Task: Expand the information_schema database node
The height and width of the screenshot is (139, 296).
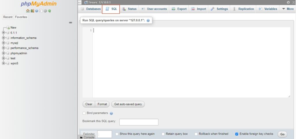Action: (x=3, y=38)
